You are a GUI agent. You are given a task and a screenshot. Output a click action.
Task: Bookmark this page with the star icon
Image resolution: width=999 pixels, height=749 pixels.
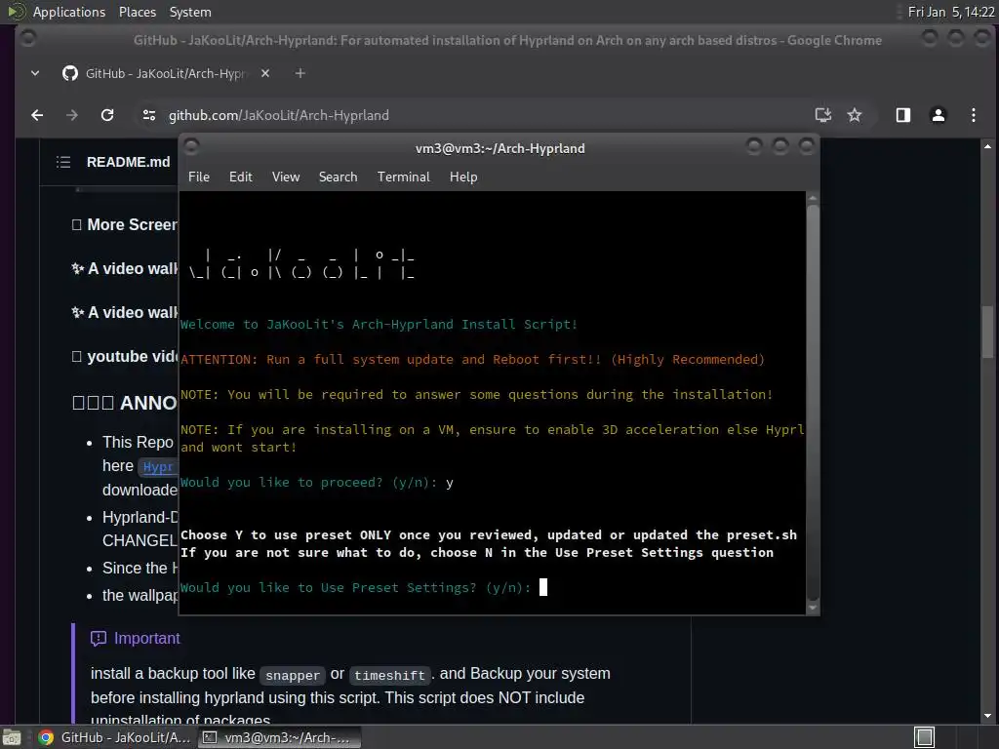tap(855, 115)
